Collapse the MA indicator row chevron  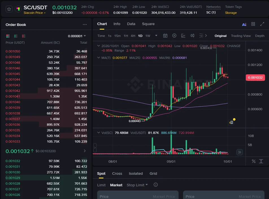(98, 58)
